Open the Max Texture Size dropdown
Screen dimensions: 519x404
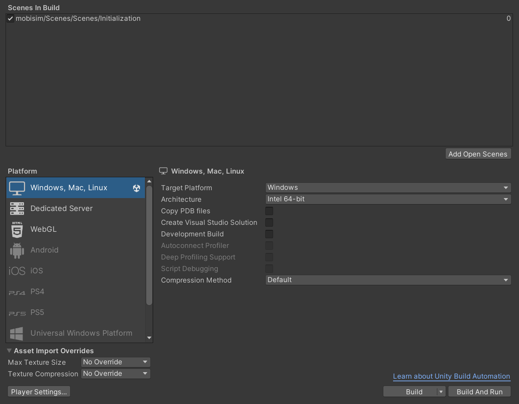point(115,362)
